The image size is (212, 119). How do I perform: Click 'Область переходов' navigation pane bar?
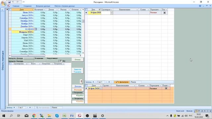tap(3, 60)
